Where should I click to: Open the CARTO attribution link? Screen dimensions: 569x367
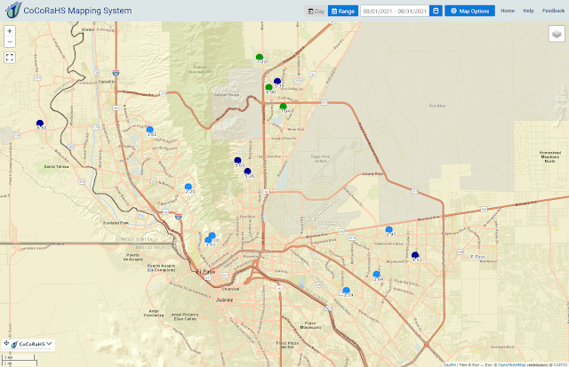[560, 365]
